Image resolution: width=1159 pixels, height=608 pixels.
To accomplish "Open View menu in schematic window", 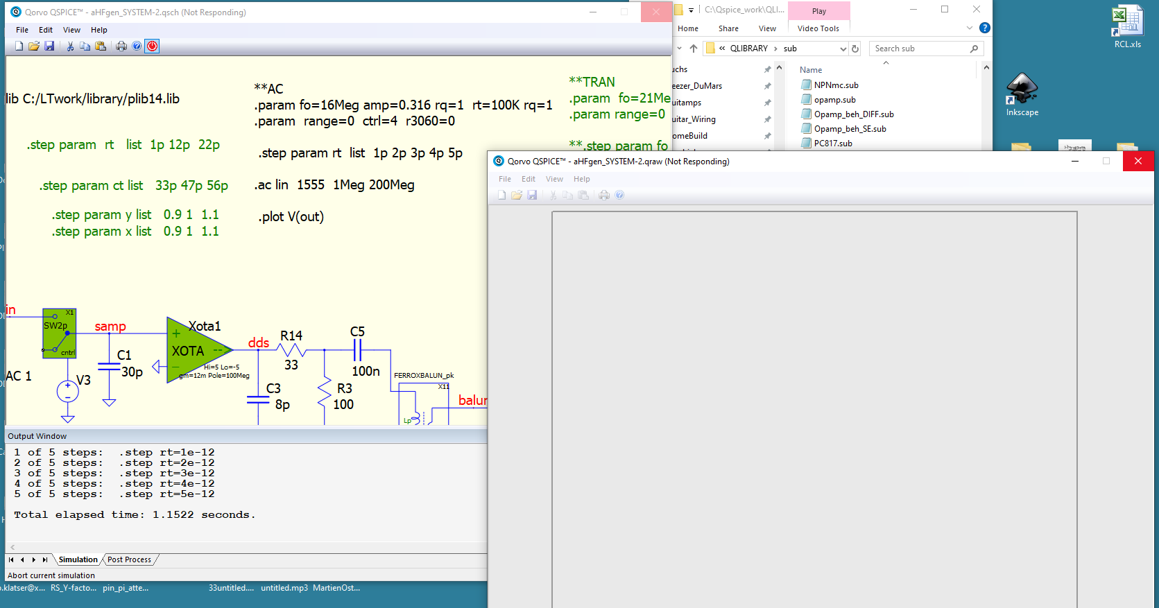I will point(71,30).
